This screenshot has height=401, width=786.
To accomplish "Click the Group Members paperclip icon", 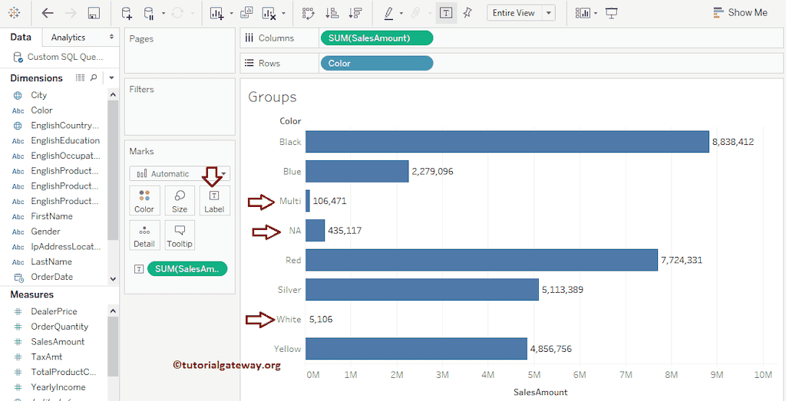I will pyautogui.click(x=415, y=13).
